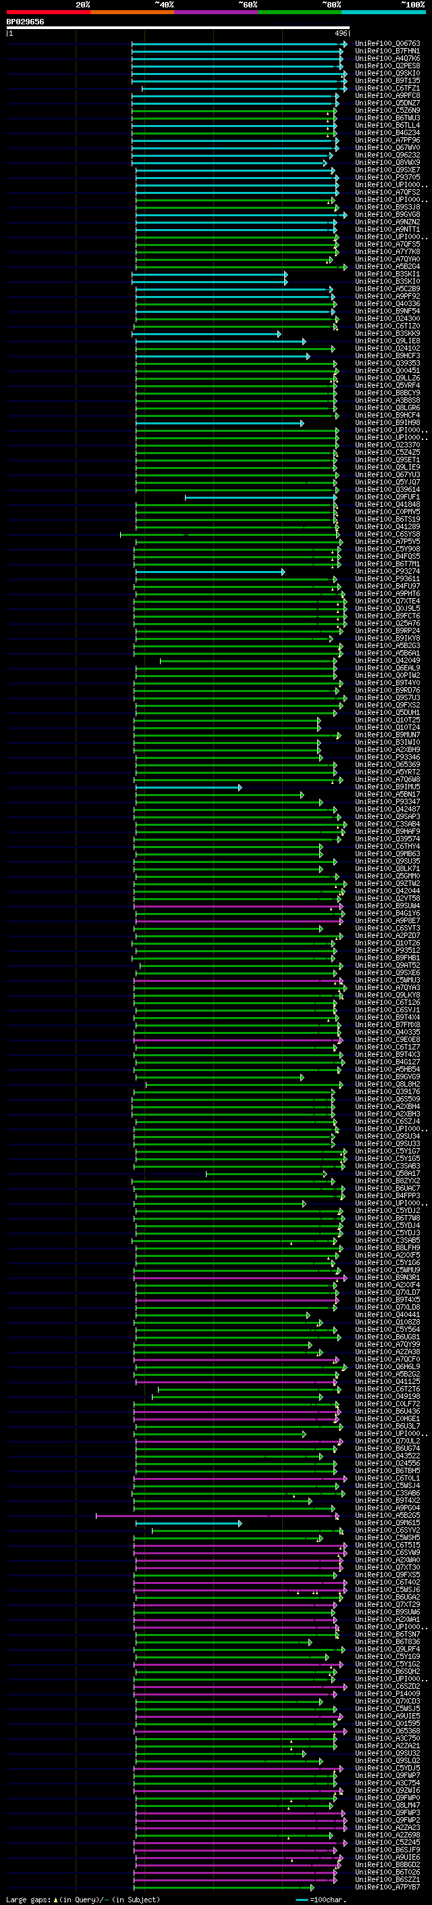Image resolution: width=432 pixels, height=1905 pixels.
Task: Select the UniRef100_A7QFS5 label
Action: pyautogui.click(x=387, y=244)
